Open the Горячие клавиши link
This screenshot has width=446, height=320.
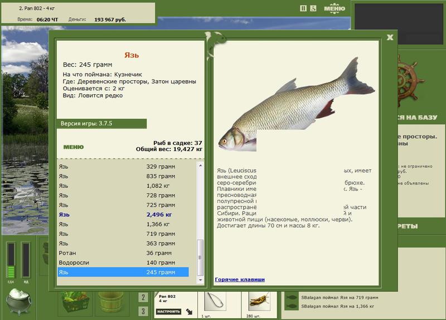pos(240,280)
